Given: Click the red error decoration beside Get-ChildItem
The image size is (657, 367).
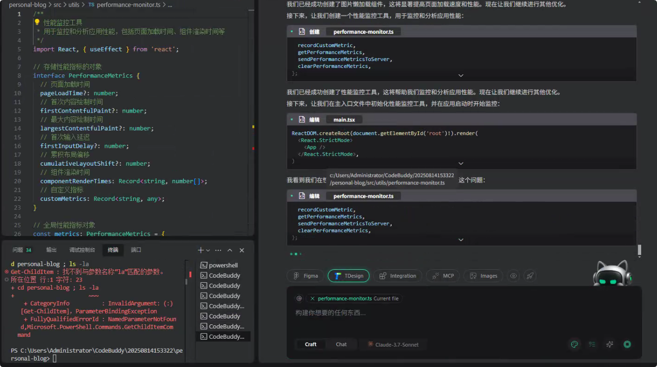Looking at the screenshot, I should [x=6, y=272].
